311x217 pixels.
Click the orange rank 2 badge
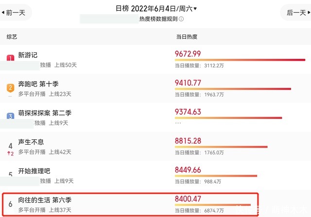pyautogui.click(x=10, y=88)
